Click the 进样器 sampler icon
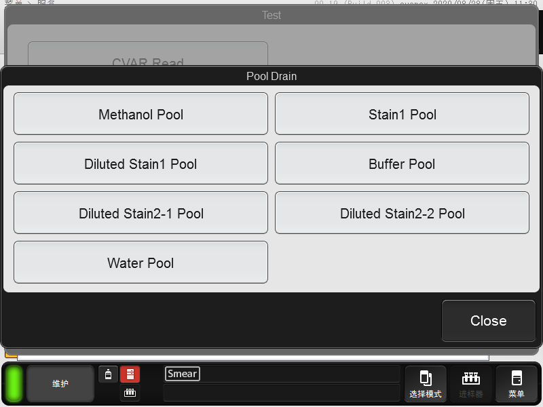Viewport: 543px width, 407px height. click(470, 384)
